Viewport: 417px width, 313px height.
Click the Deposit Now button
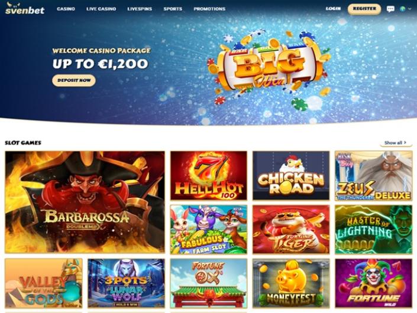coord(74,80)
